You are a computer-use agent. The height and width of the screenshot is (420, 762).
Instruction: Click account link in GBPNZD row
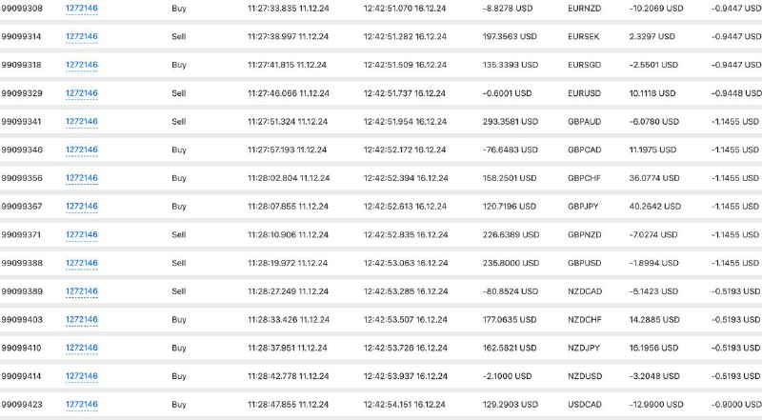[82, 234]
